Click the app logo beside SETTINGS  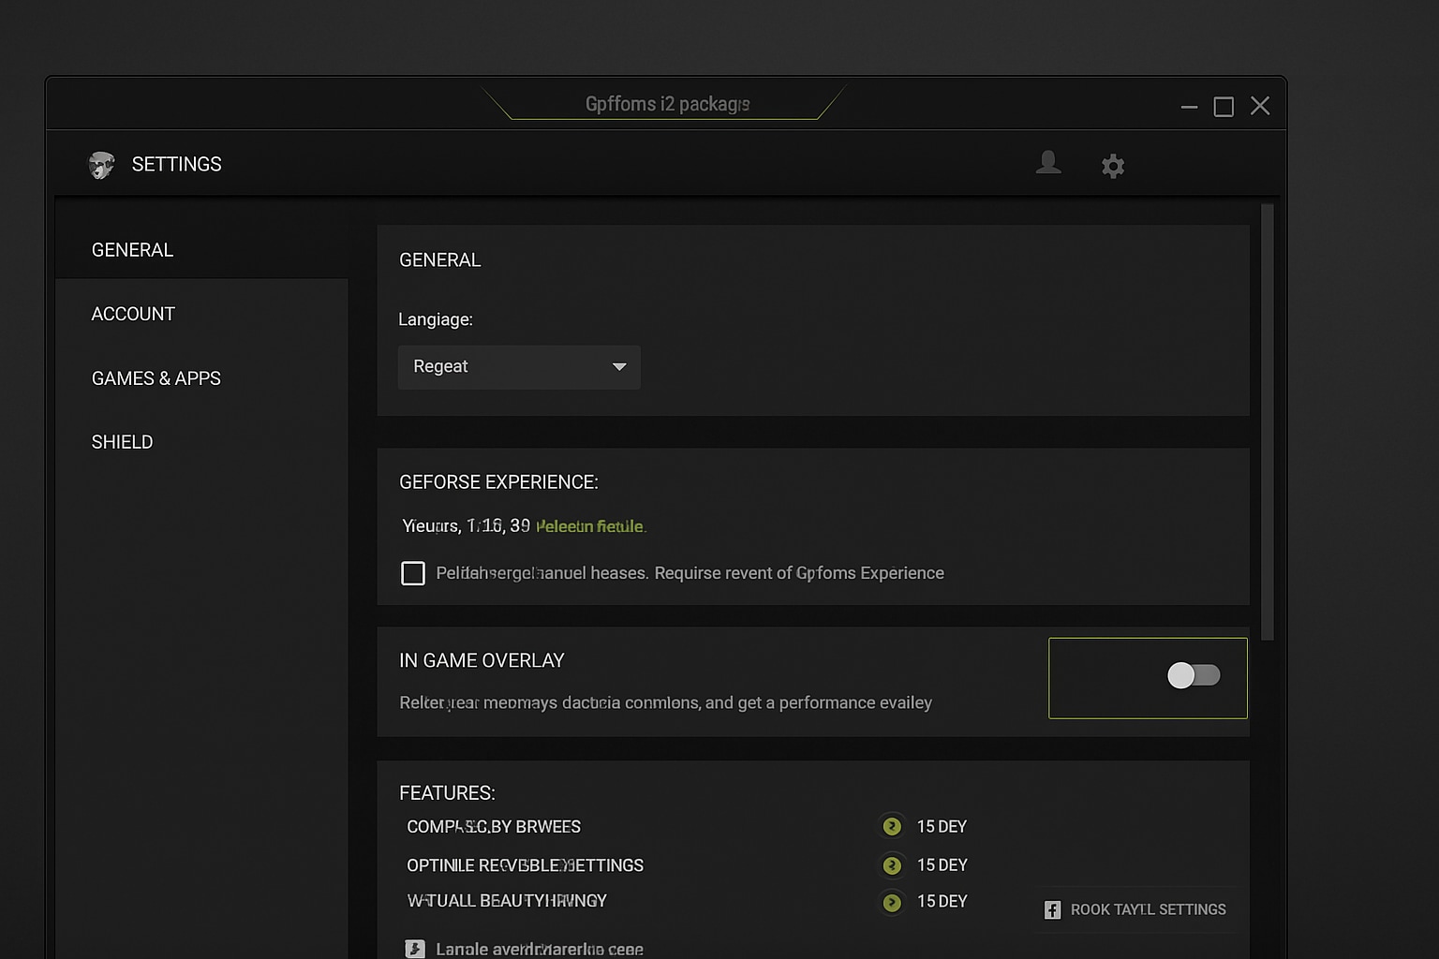(x=101, y=165)
